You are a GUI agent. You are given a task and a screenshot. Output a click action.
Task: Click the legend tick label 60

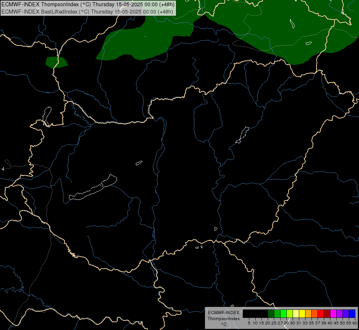point(355,323)
